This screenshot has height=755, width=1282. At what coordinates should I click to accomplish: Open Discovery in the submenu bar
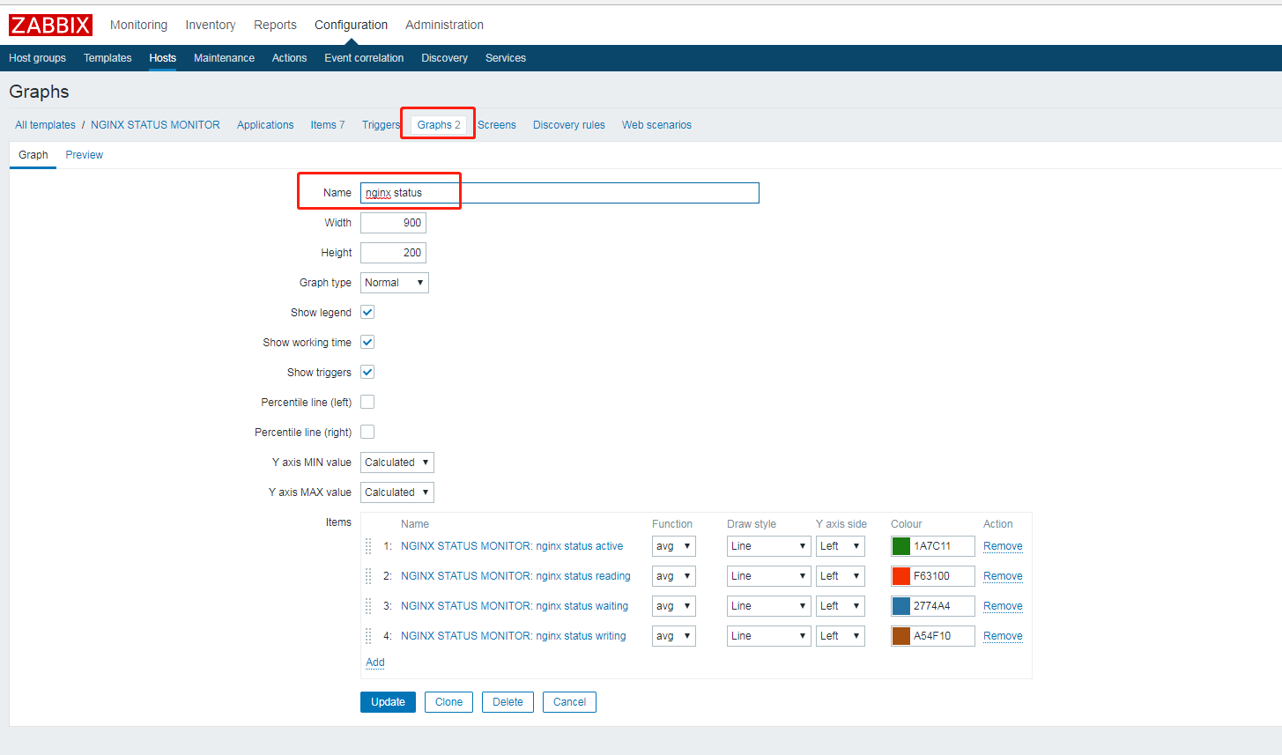click(444, 58)
